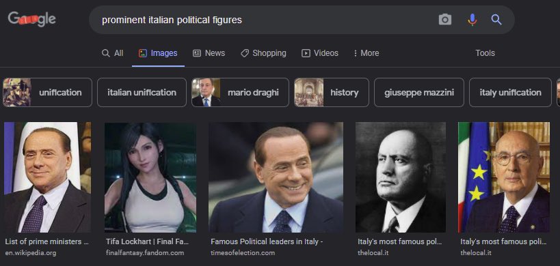Select the Images tab
The image size is (560, 266).
tap(158, 53)
